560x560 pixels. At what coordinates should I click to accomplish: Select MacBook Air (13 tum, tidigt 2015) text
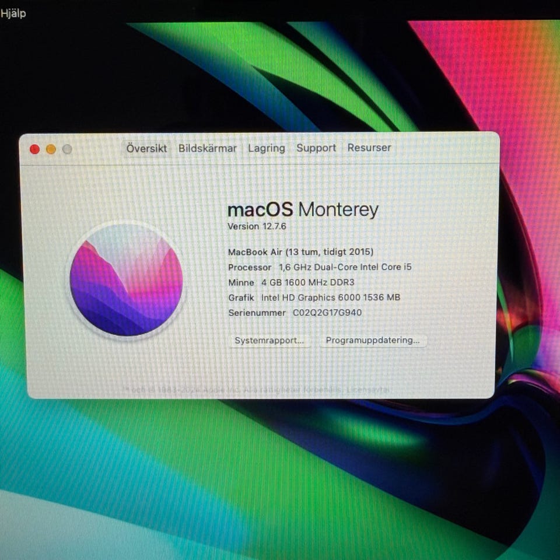[x=301, y=252]
